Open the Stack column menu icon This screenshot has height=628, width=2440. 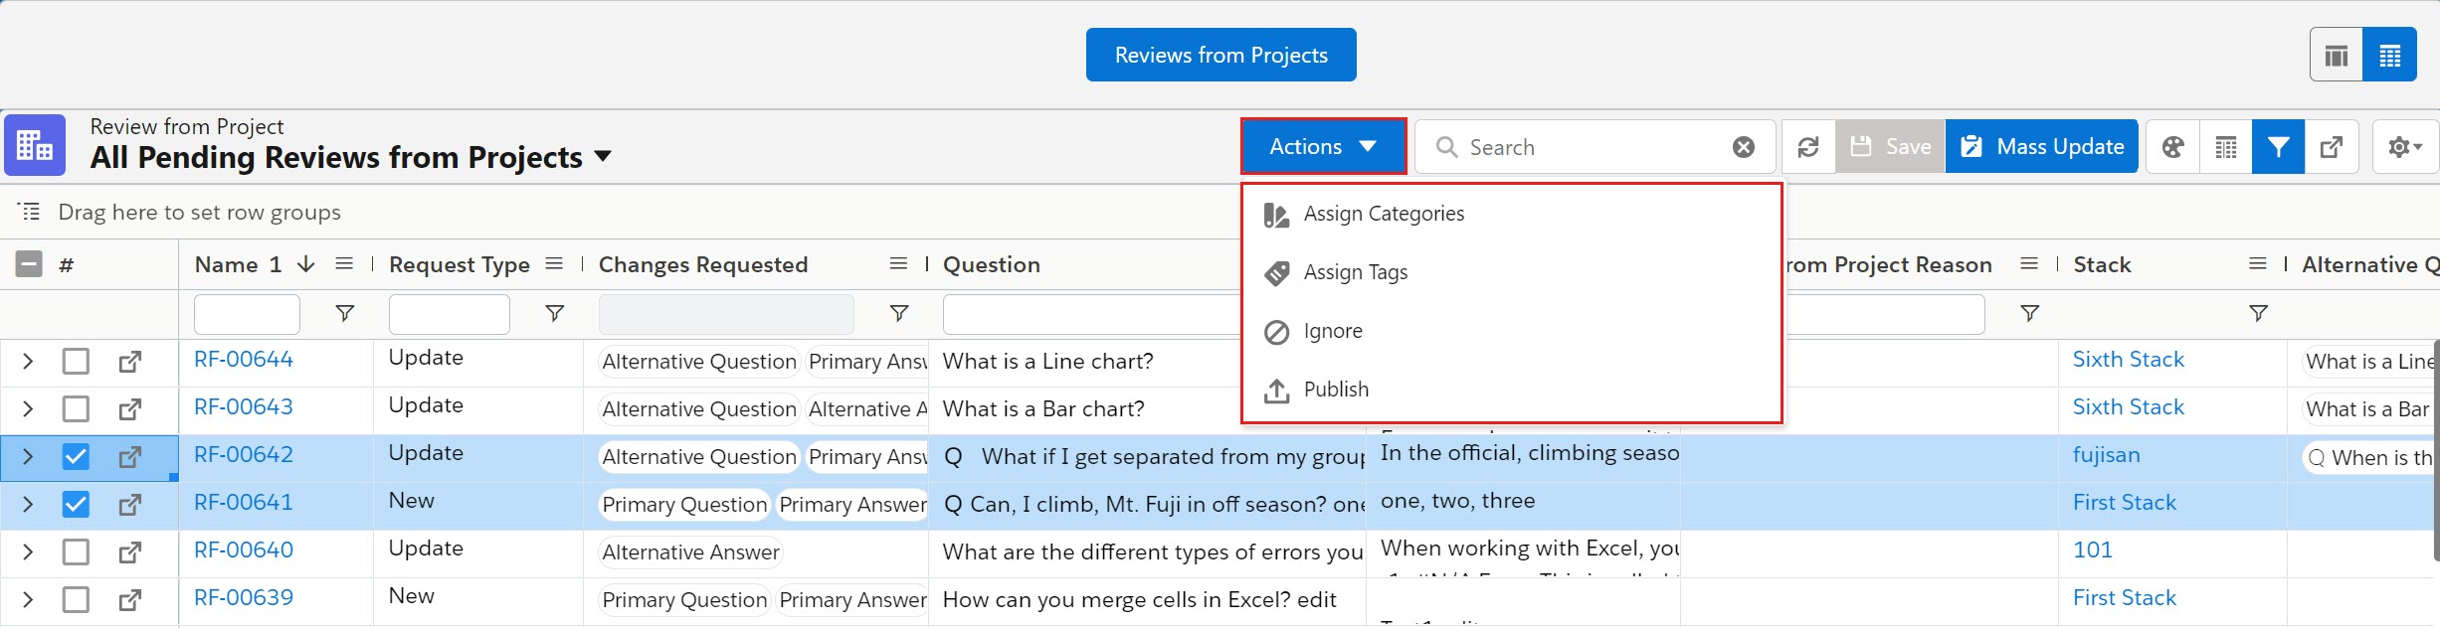tap(2259, 264)
